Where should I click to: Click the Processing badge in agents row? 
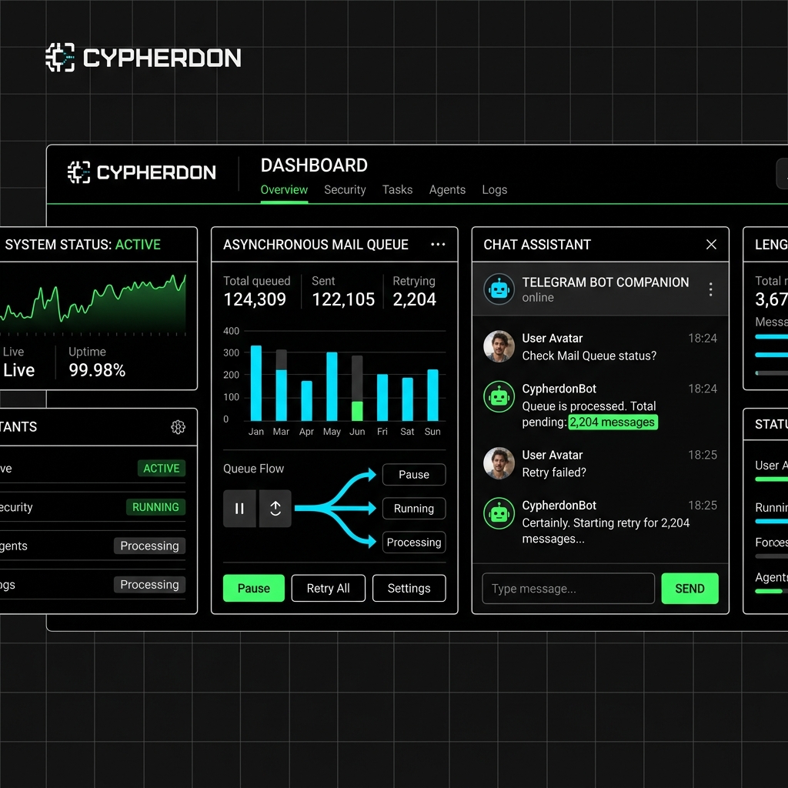click(x=149, y=546)
